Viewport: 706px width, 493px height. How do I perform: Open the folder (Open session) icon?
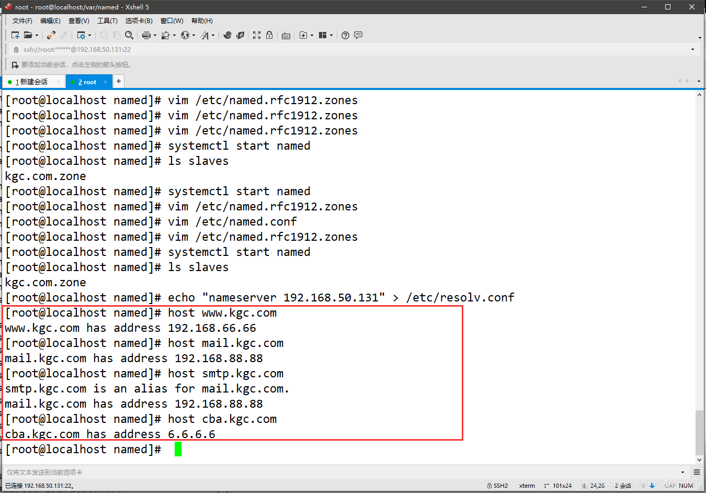(x=28, y=35)
